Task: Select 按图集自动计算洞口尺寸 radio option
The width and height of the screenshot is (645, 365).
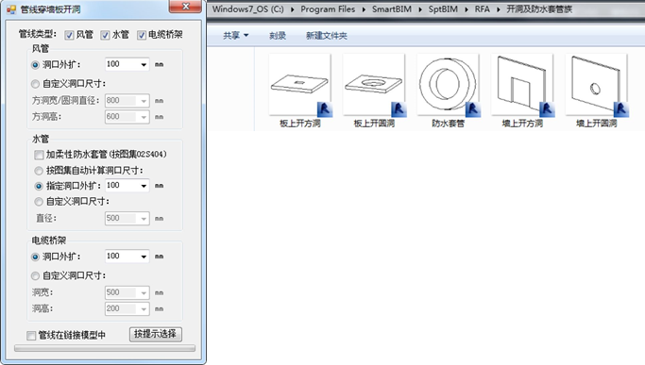Action: 39,171
